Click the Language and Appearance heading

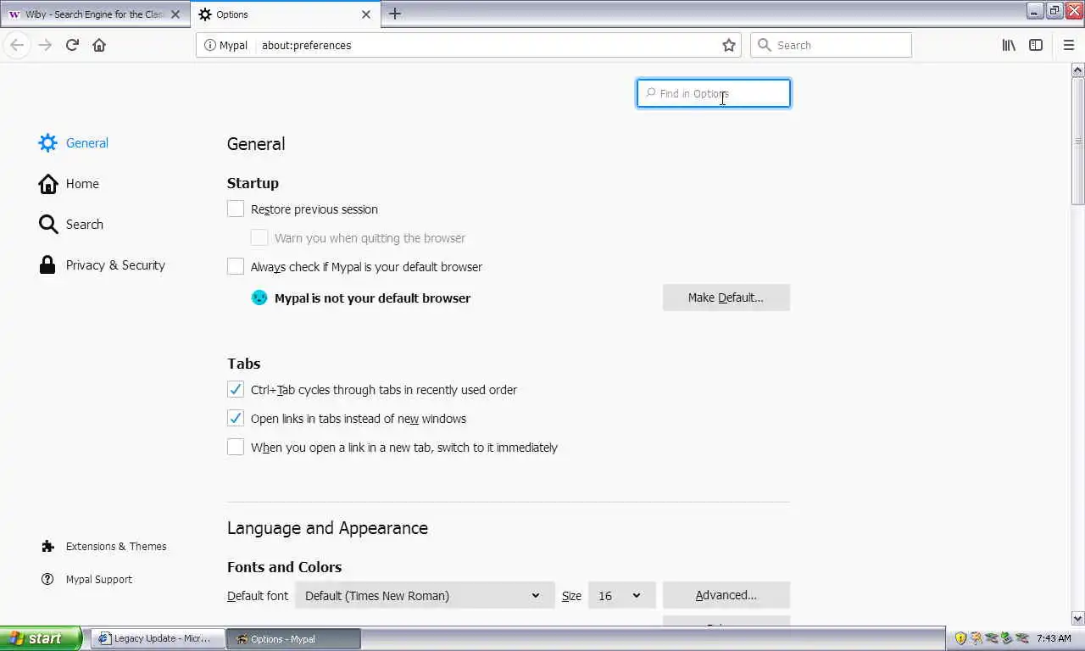pos(327,528)
